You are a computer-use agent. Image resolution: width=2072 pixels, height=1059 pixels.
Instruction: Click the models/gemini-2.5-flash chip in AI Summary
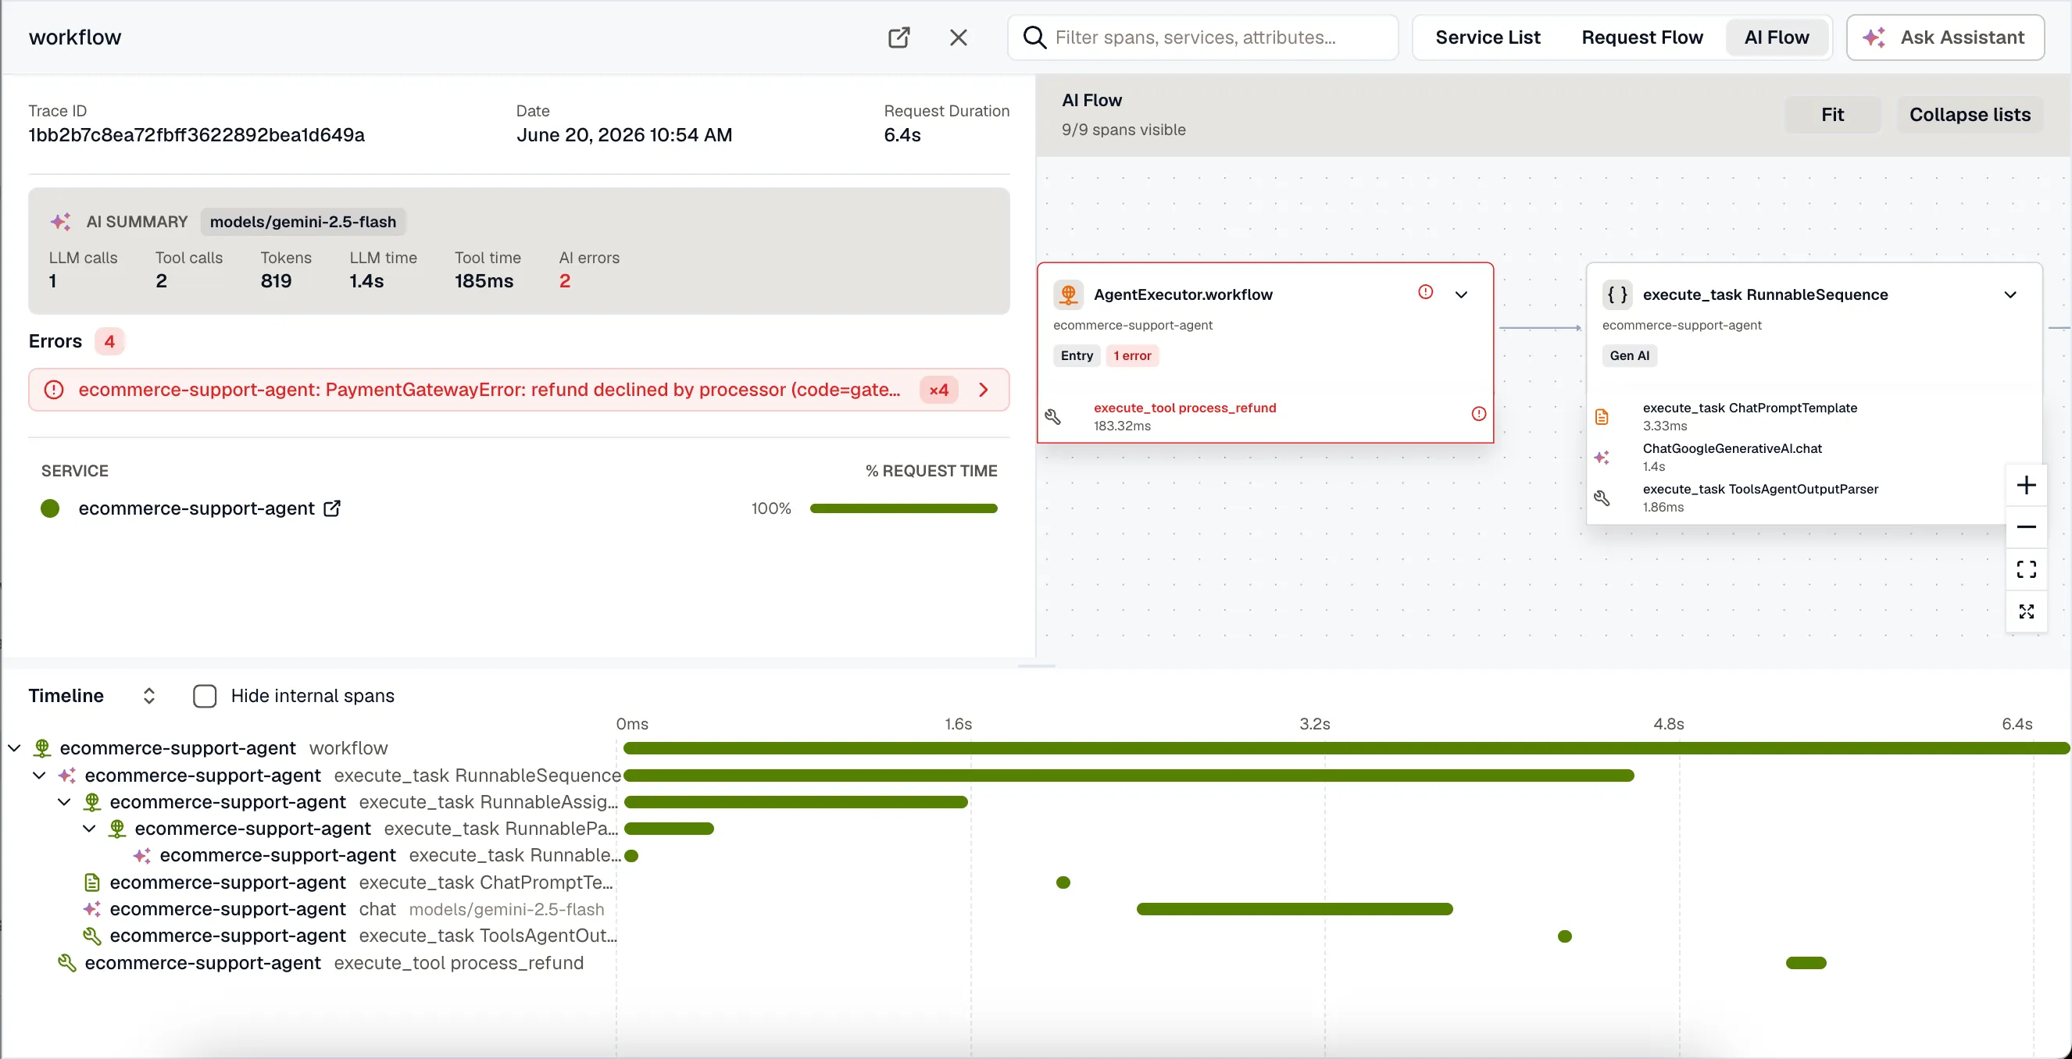pos(302,221)
